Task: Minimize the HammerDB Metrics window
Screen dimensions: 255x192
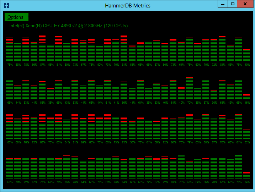Action: click(x=223, y=4)
